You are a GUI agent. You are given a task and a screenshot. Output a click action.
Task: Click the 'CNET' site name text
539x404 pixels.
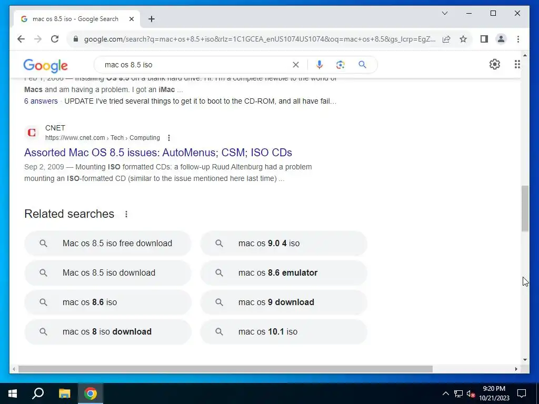pyautogui.click(x=55, y=128)
